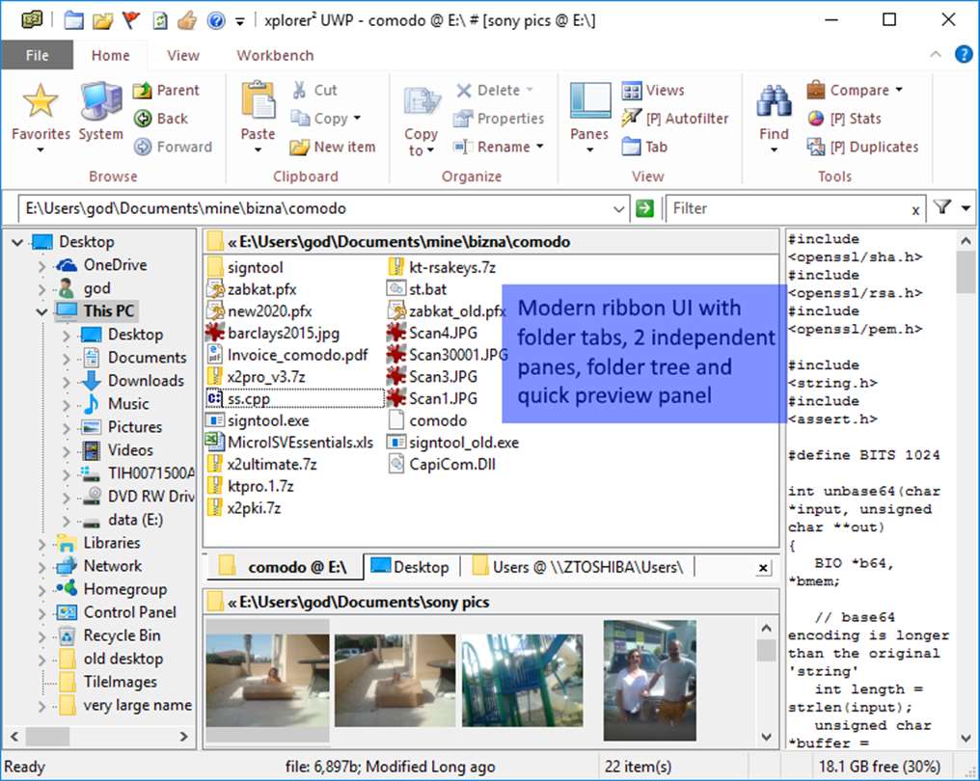
Task: Click the [P] Duplicates tool
Action: 862,147
